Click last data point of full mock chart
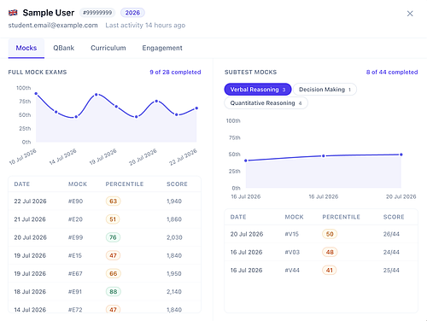The image size is (427, 321). [x=196, y=108]
